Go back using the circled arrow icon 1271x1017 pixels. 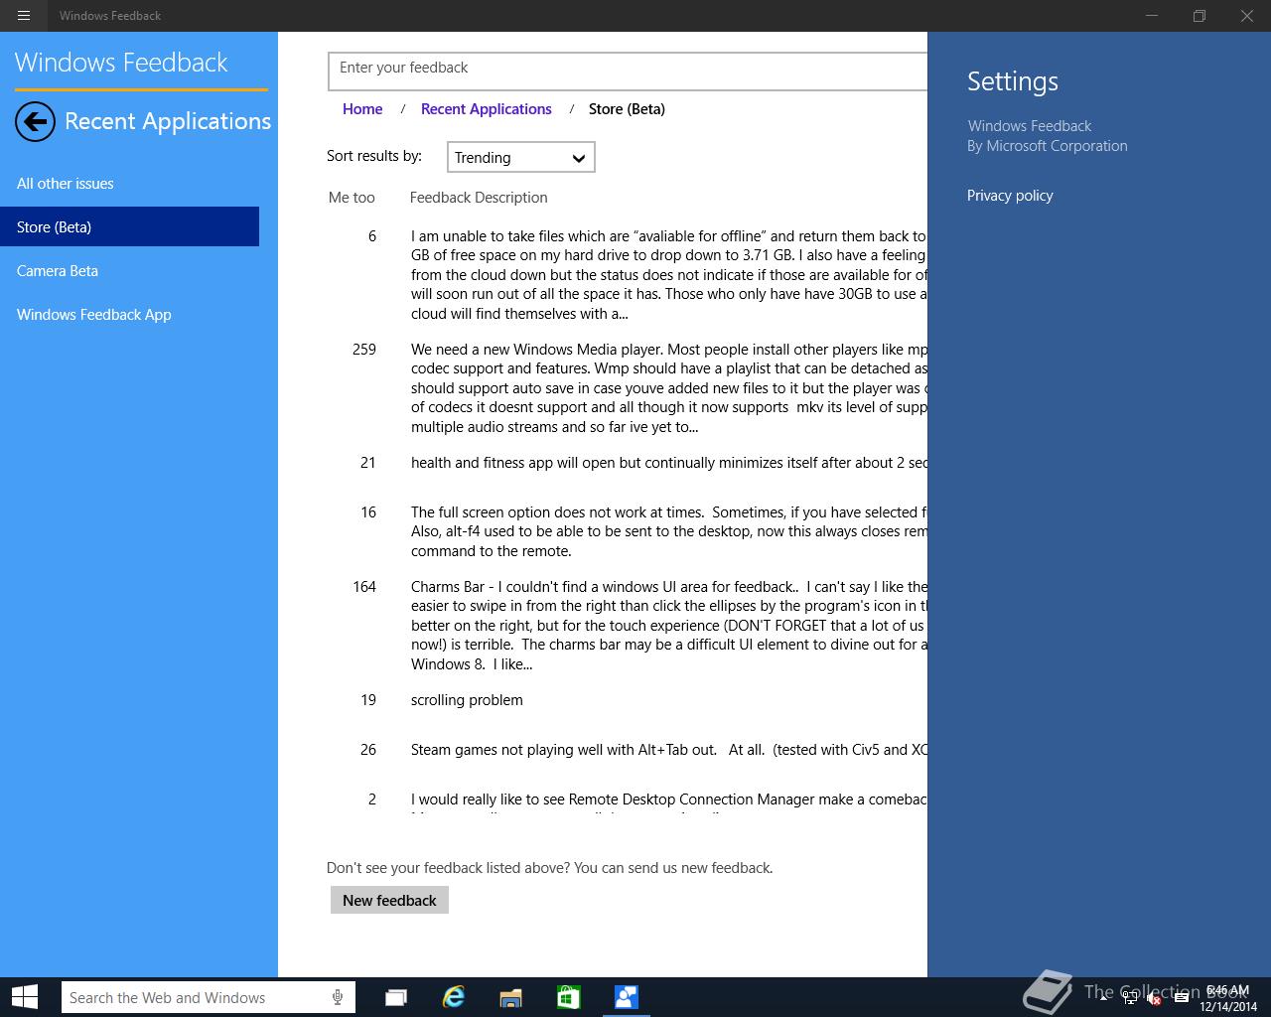(x=35, y=122)
